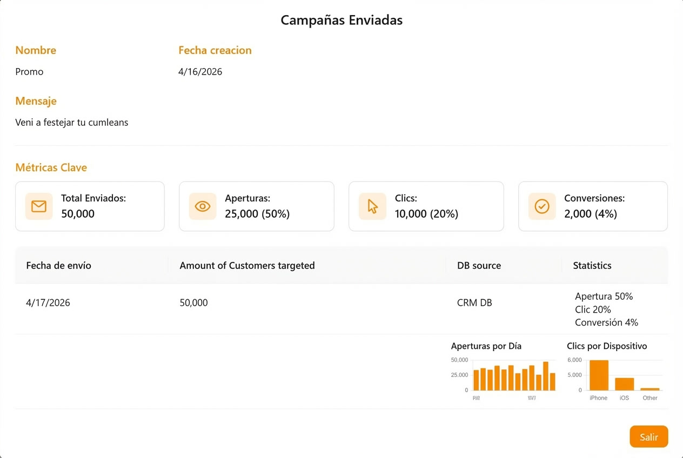The height and width of the screenshot is (458, 683).
Task: Click the Promo campaign name link
Action: [x=29, y=71]
